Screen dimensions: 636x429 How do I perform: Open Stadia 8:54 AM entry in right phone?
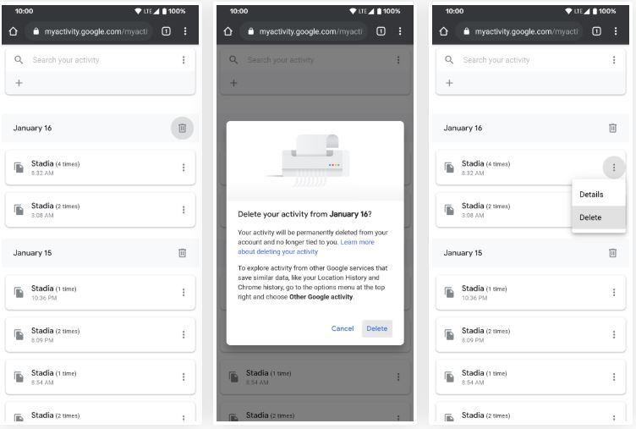(530, 377)
